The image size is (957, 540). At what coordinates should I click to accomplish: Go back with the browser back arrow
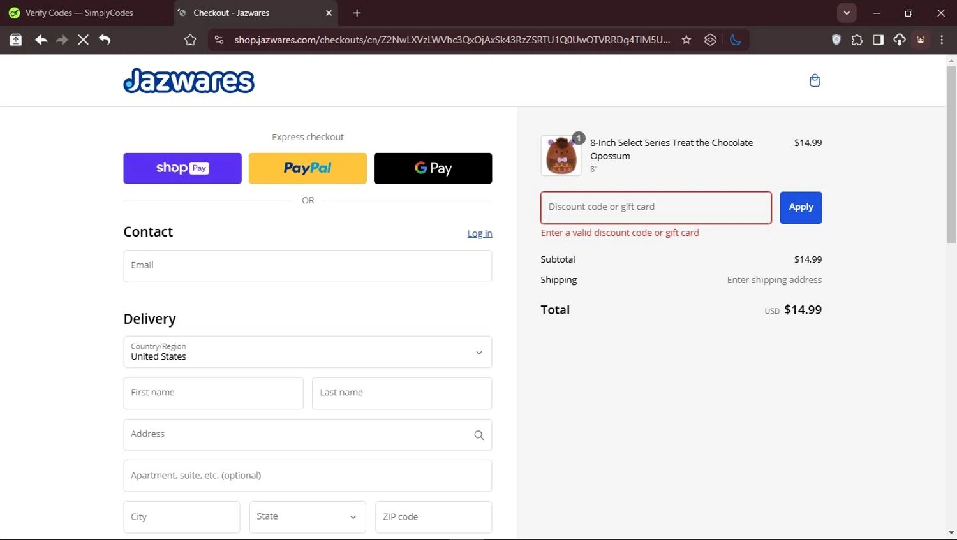tap(41, 40)
